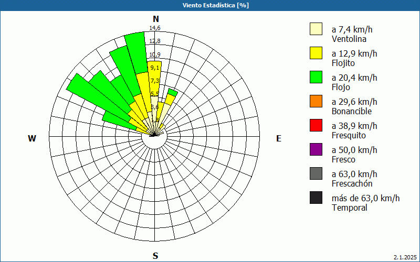Click the S compass label
420x262 pixels.
(155, 256)
